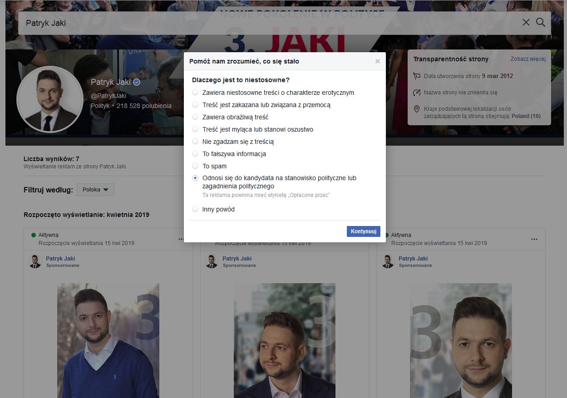Screen dimensions: 567x398
Task: Click the 'Sponsorowane' label on the grey-jacket ad card
Action: [416, 265]
